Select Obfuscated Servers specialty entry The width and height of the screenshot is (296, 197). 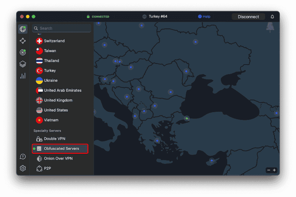[60, 149]
